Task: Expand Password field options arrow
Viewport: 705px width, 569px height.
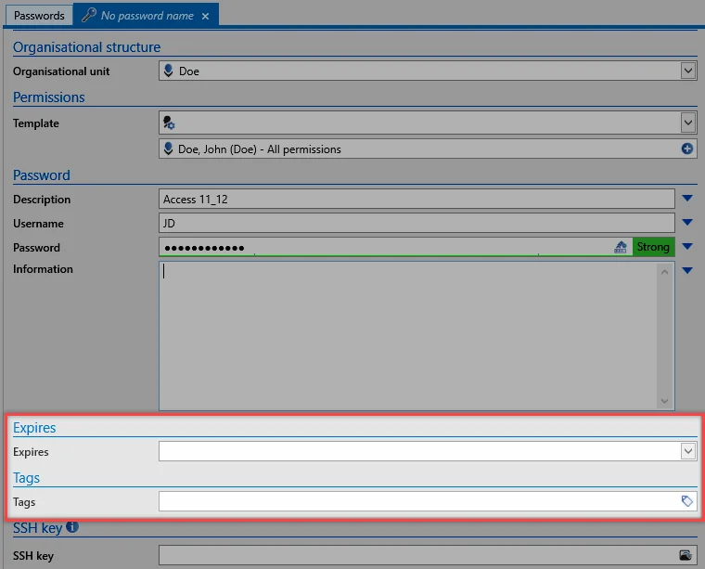Action: click(x=687, y=247)
